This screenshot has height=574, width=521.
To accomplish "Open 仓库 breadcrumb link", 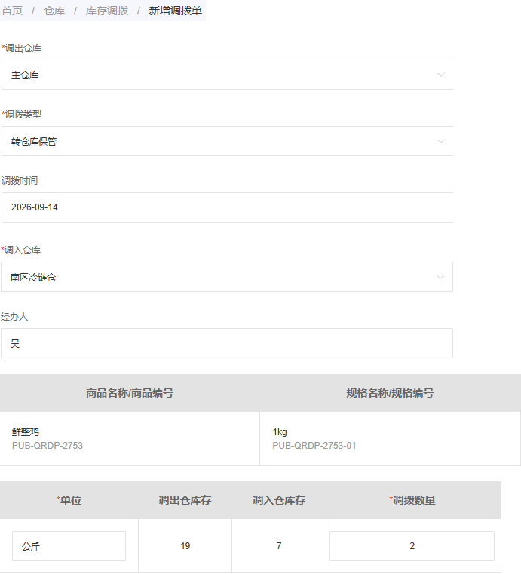I will coord(54,11).
